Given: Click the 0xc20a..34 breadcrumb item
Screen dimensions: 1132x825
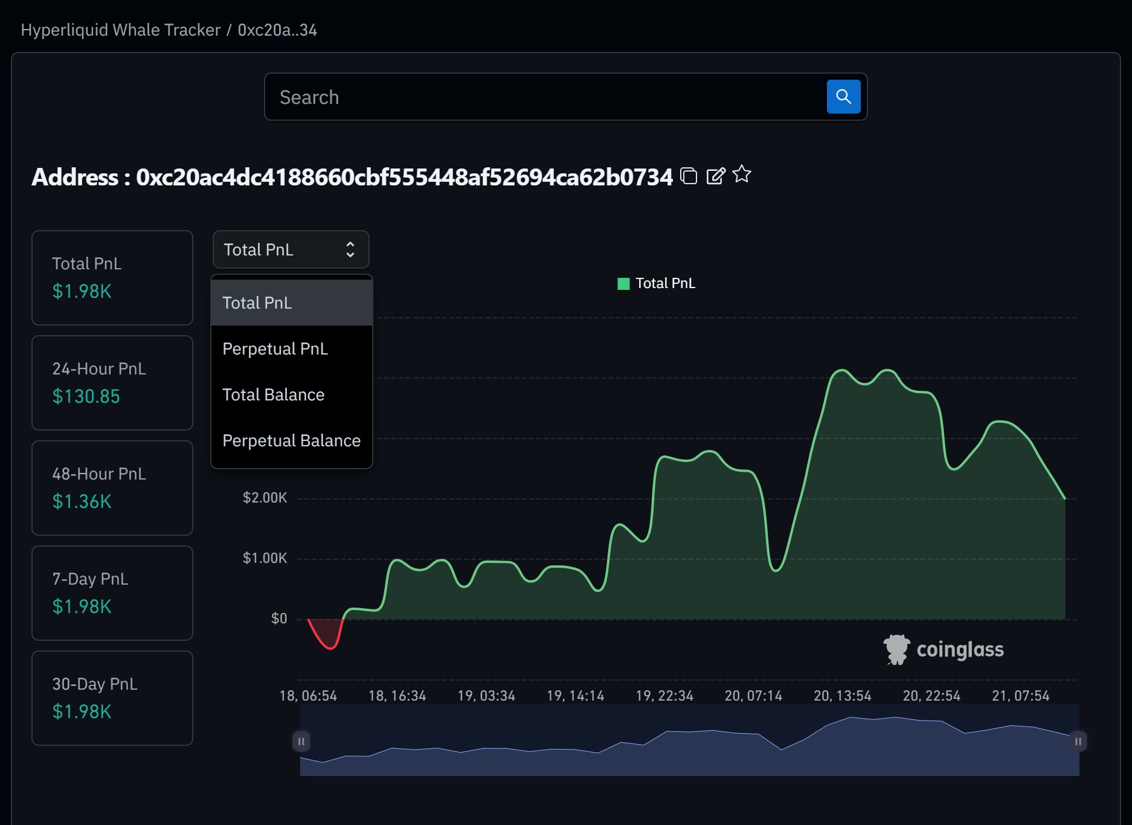Looking at the screenshot, I should click(277, 30).
